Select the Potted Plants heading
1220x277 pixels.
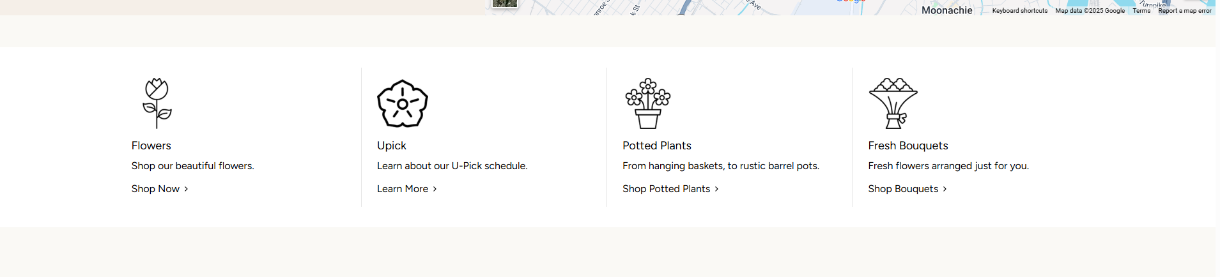tap(657, 146)
